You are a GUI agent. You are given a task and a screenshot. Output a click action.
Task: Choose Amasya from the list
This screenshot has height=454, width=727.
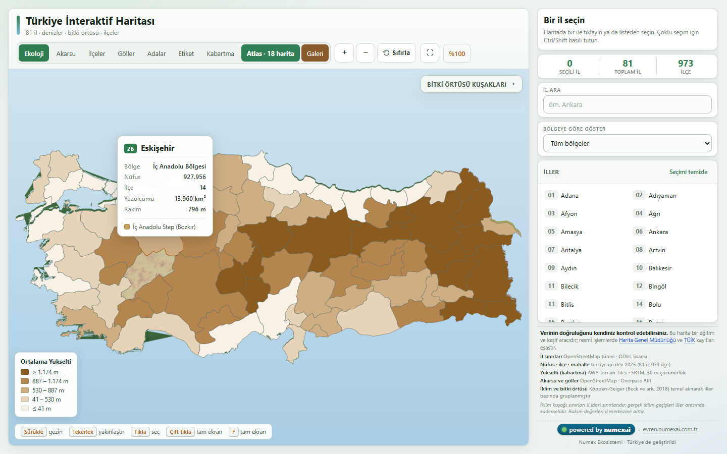(x=584, y=232)
